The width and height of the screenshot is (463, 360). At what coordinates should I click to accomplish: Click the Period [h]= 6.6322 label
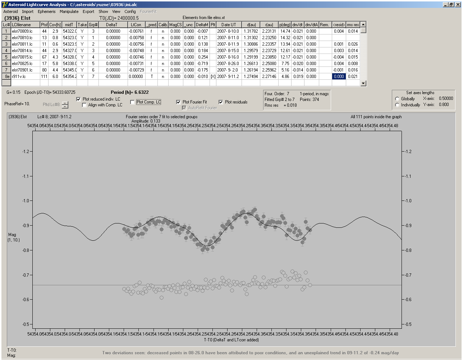coord(130,92)
